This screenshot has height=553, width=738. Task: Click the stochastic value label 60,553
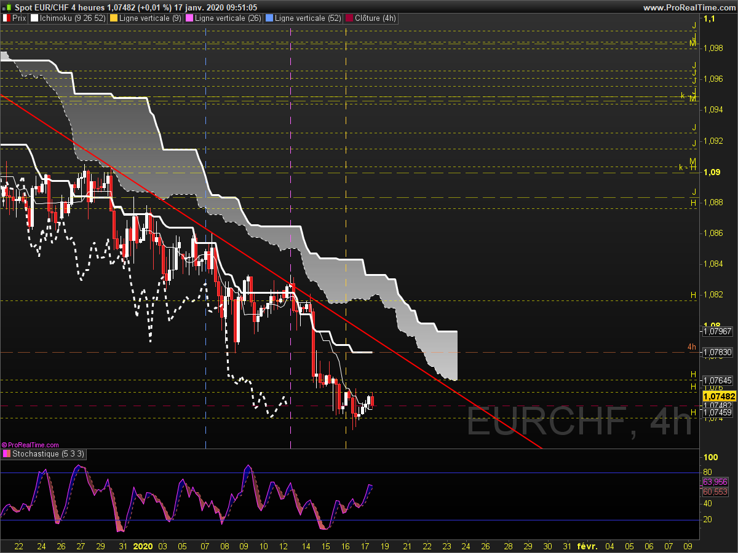tap(715, 492)
